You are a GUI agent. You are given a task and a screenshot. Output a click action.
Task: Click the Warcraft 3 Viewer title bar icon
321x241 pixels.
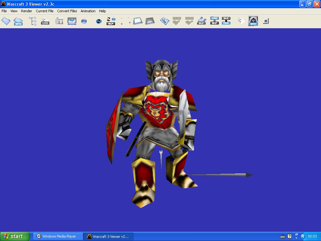[3, 4]
